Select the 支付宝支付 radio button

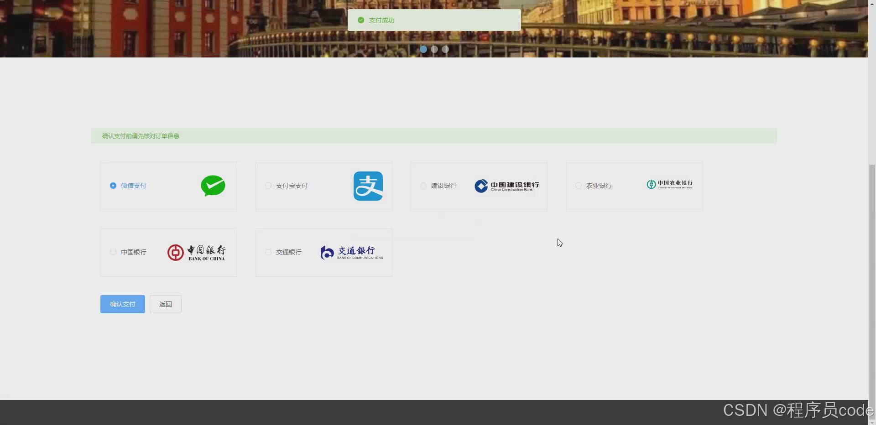[x=268, y=186]
